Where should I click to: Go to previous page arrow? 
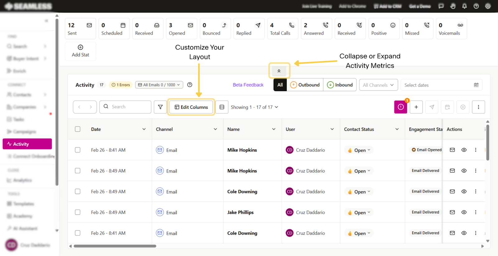(x=79, y=107)
